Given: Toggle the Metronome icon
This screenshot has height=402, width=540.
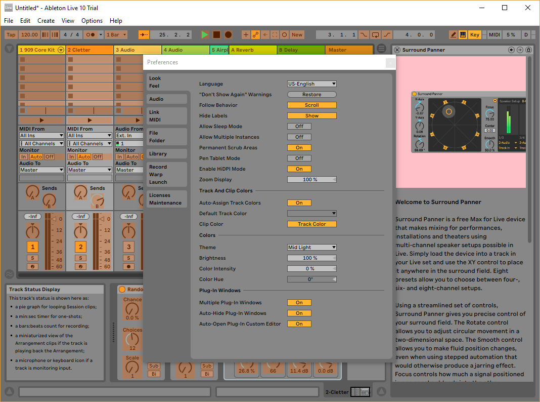Looking at the screenshot, I should coord(90,34).
